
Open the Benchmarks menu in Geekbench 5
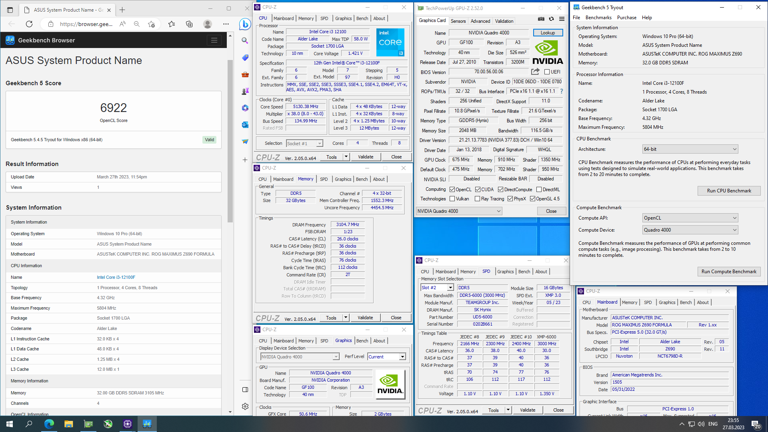pyautogui.click(x=598, y=18)
